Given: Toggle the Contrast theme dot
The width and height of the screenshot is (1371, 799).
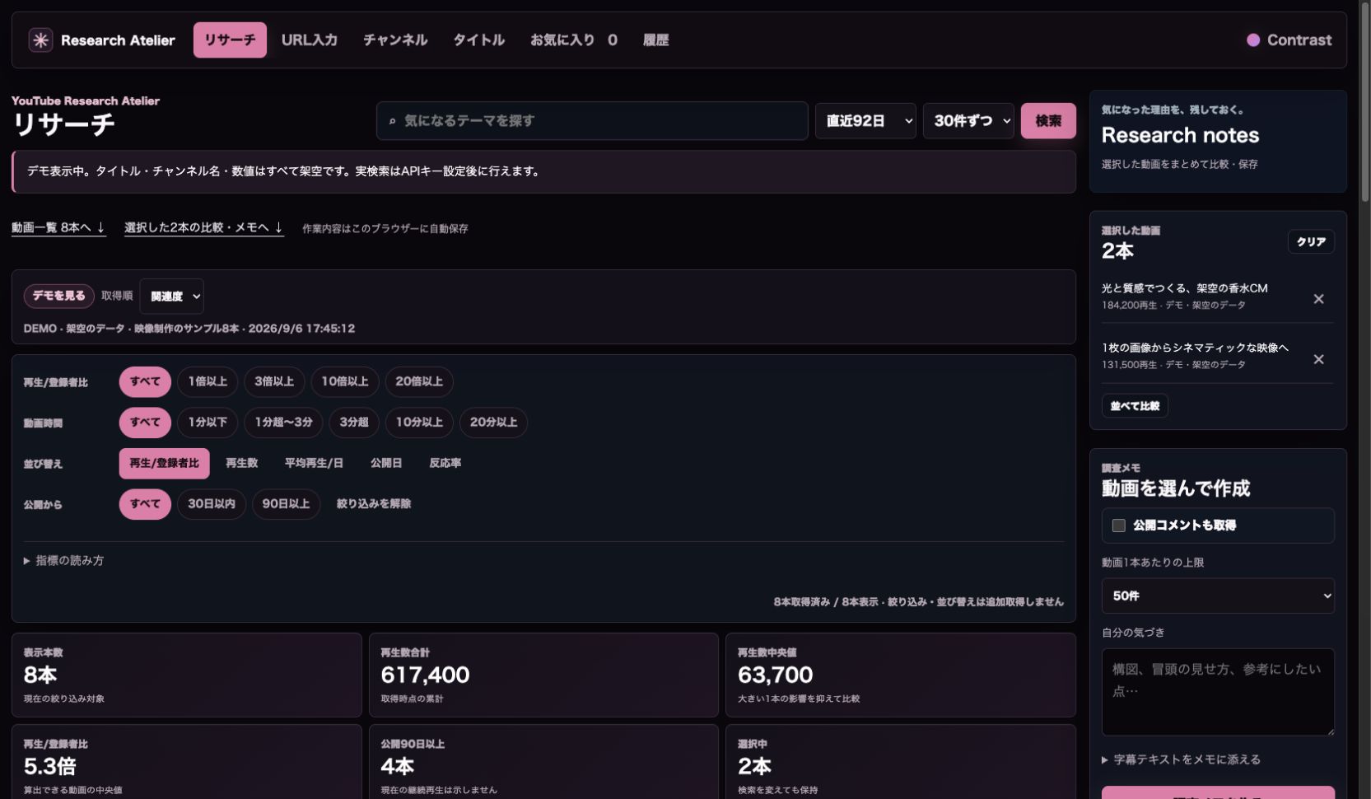Looking at the screenshot, I should pos(1253,40).
